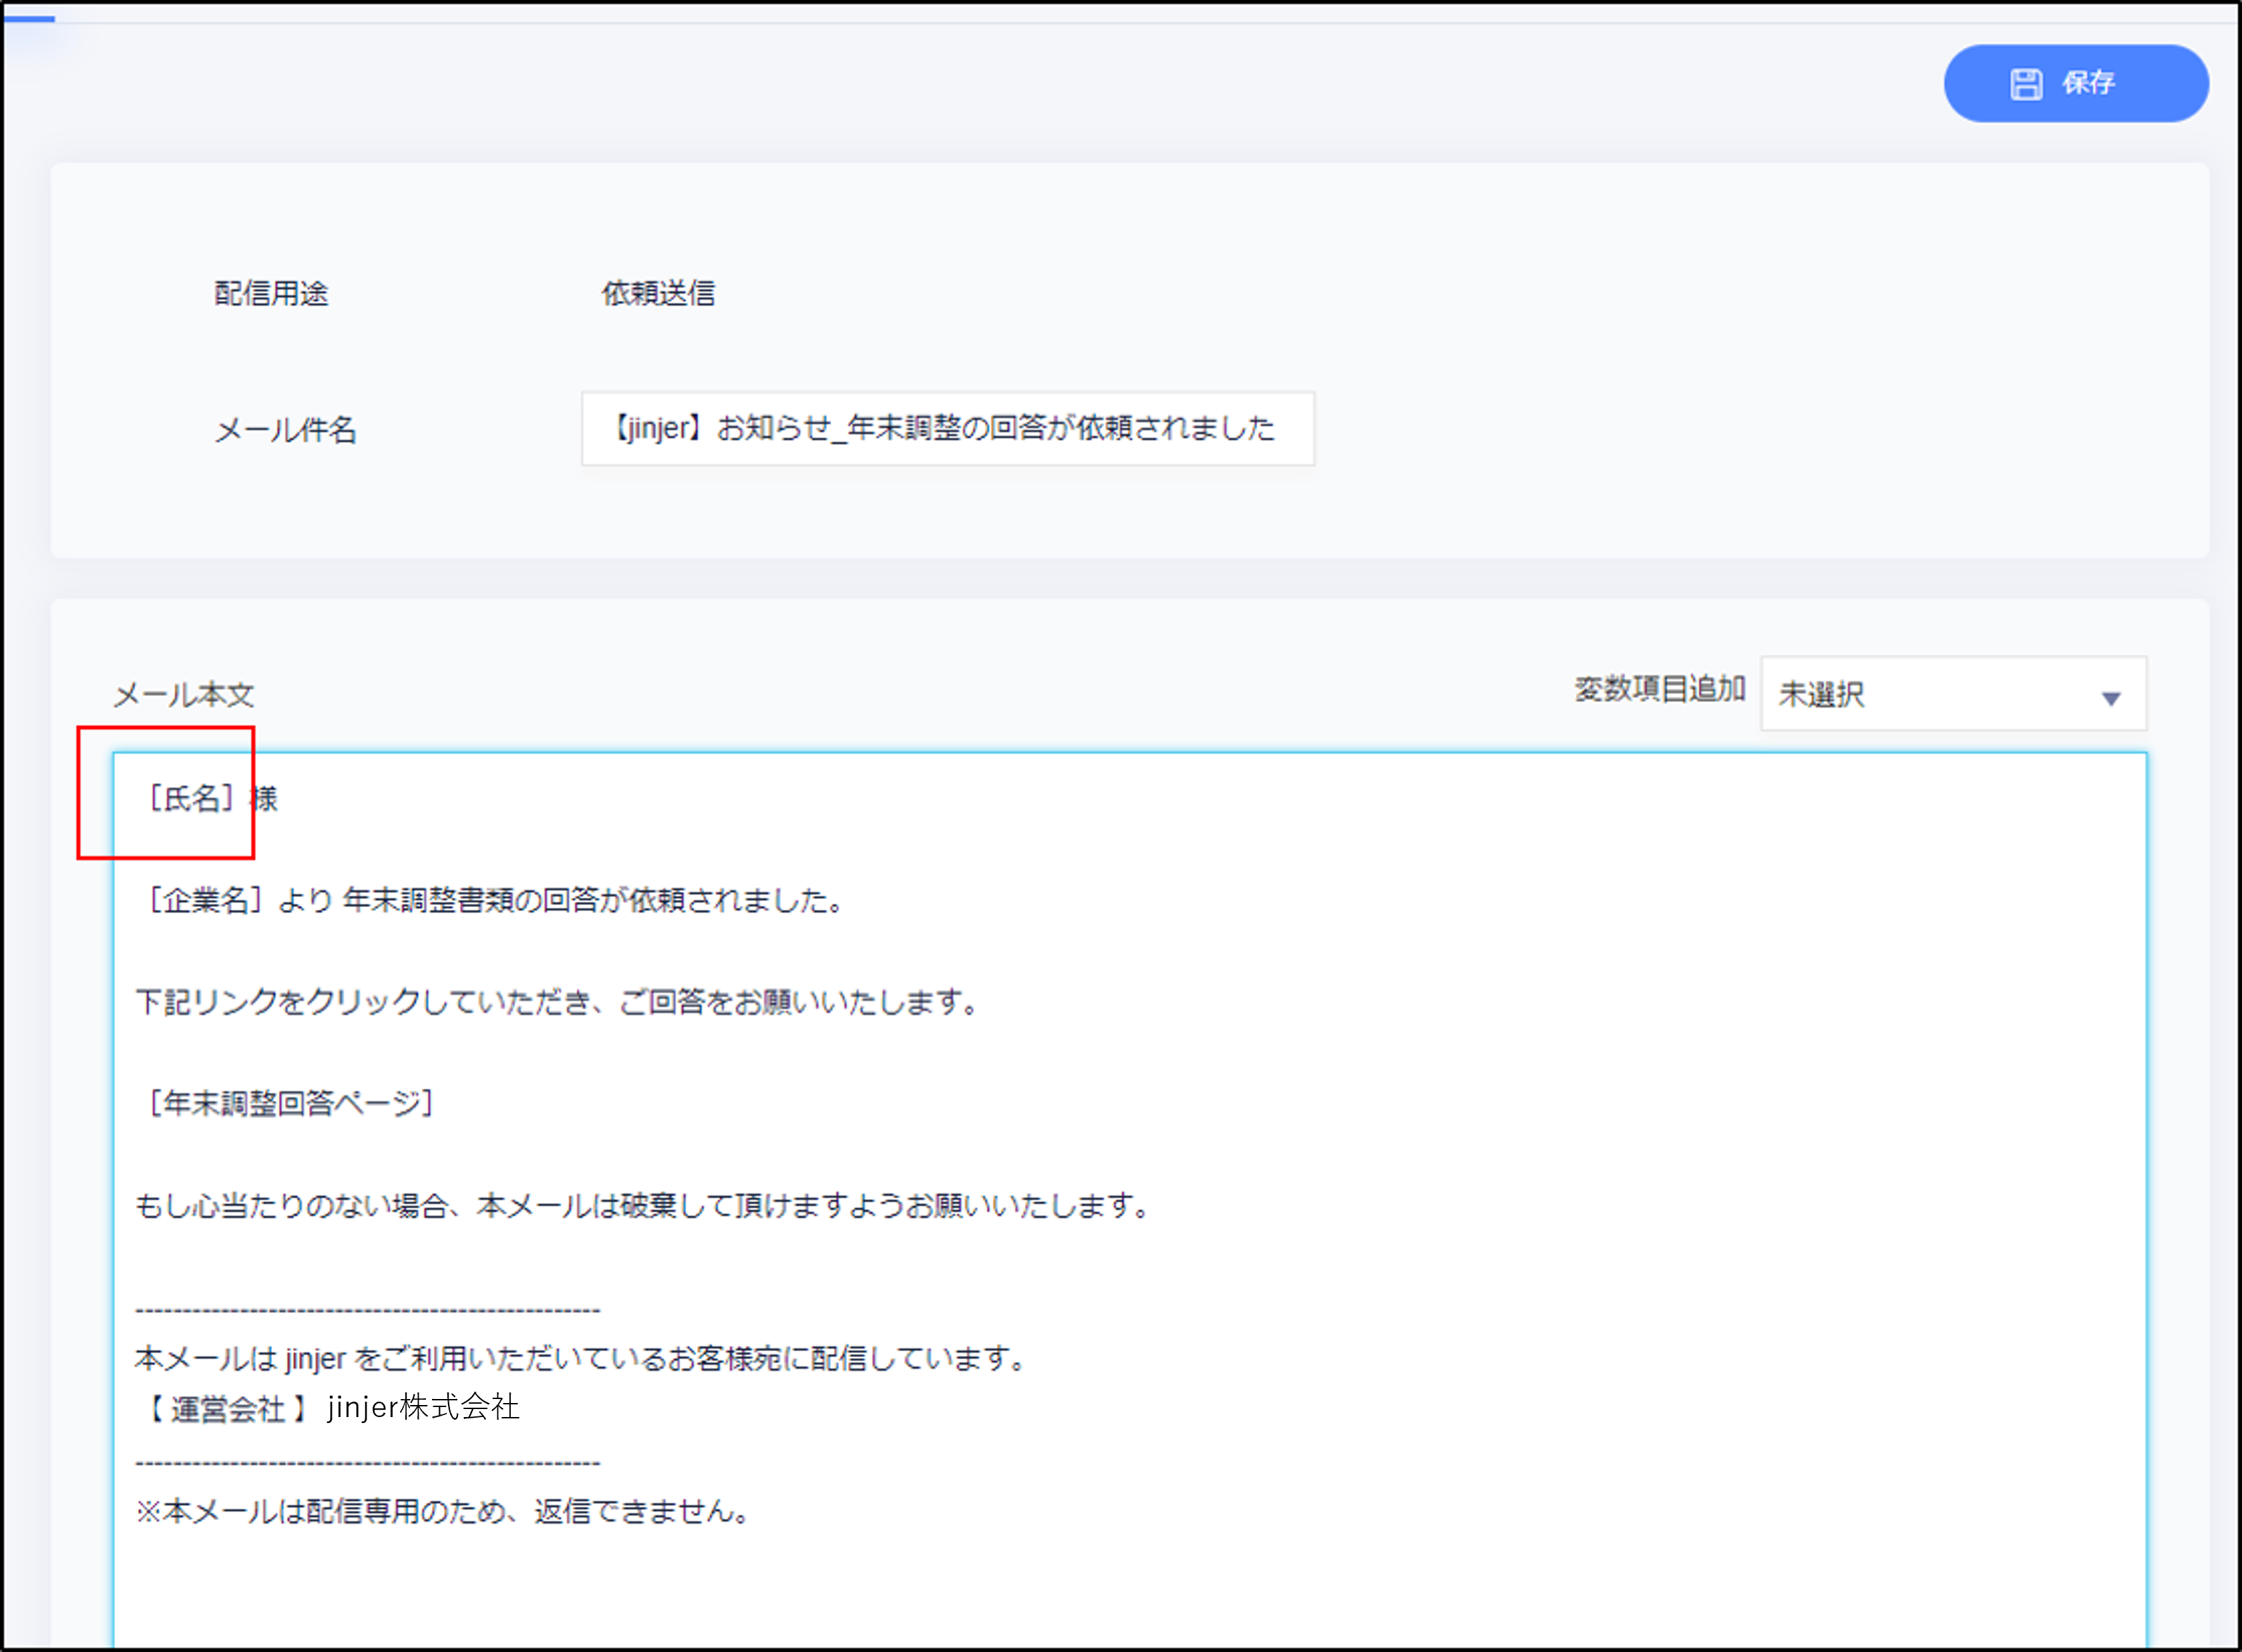The height and width of the screenshot is (1652, 2242).
Task: Click the 変数項目追加 label
Action: click(x=1660, y=689)
